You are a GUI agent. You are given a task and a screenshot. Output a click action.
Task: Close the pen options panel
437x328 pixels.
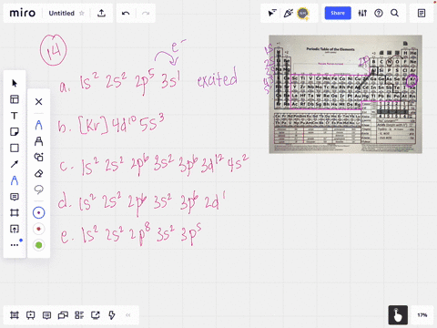click(x=38, y=102)
